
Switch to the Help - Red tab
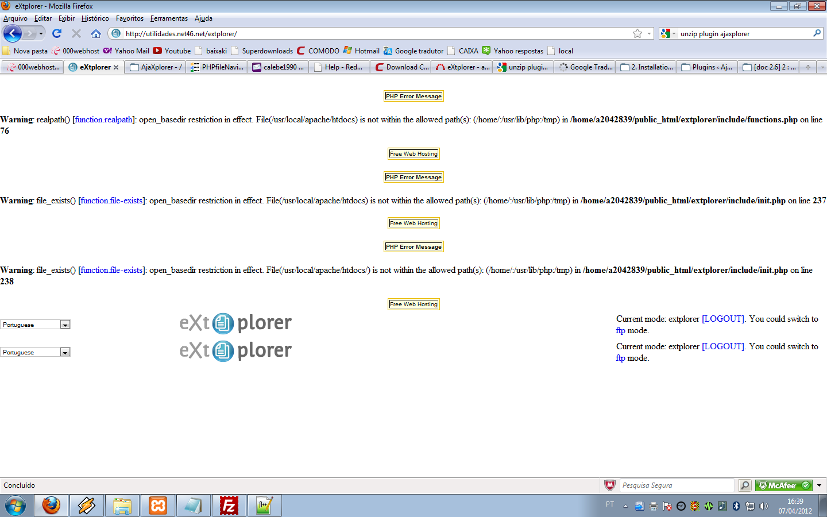[339, 67]
